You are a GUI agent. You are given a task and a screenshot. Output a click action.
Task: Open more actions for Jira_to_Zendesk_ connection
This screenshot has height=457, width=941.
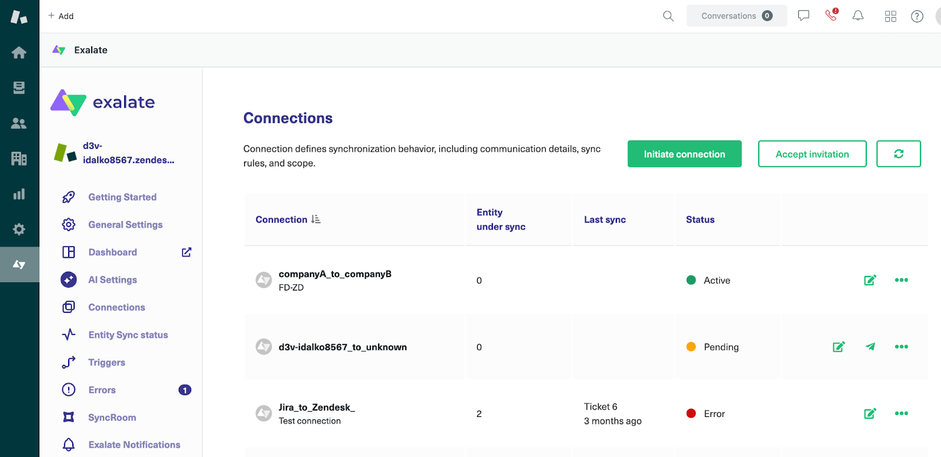pos(901,413)
